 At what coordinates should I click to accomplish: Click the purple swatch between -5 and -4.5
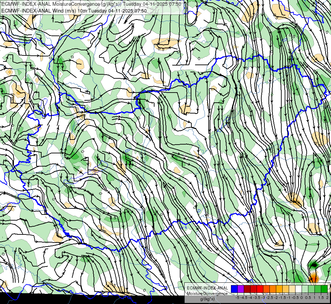click(x=241, y=289)
